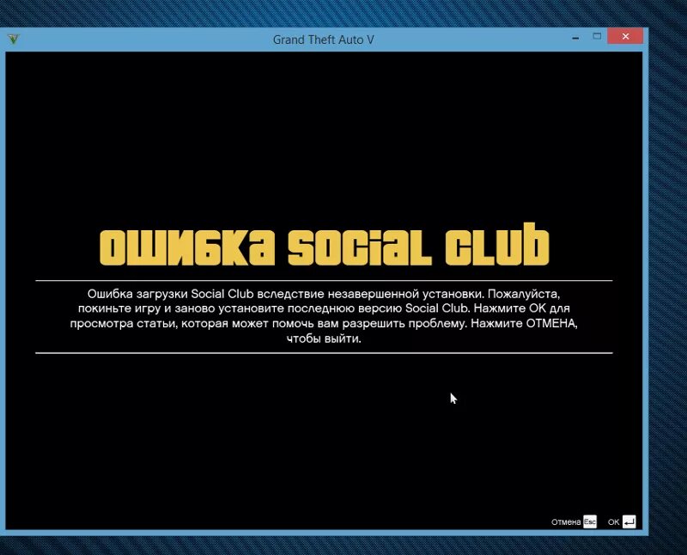Click the GTA V icon in title bar
Image resolution: width=687 pixels, height=555 pixels.
point(14,39)
